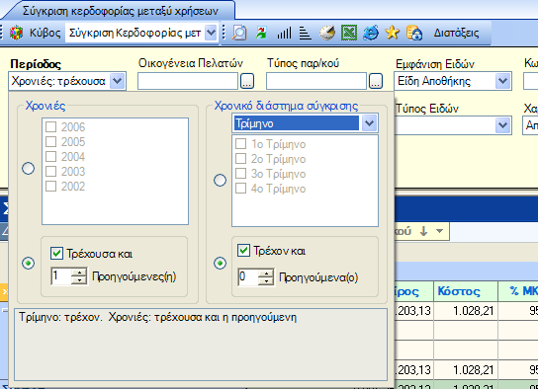Image resolution: width=538 pixels, height=389 pixels.
Task: Click the sort arrow beside κού header
Action: click(x=423, y=231)
